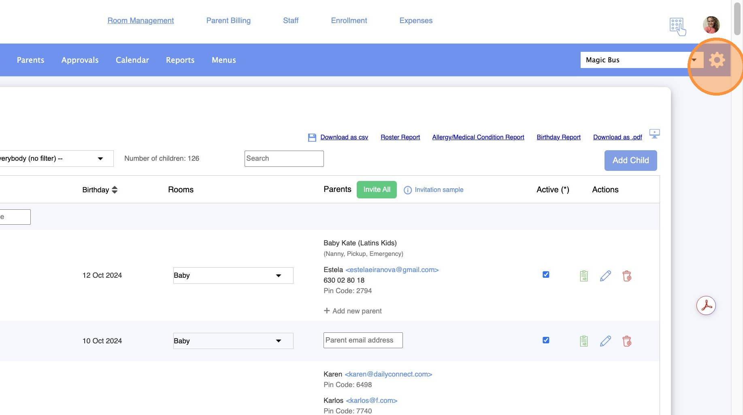The image size is (743, 415).
Task: Focus the Search input field
Action: click(x=284, y=159)
